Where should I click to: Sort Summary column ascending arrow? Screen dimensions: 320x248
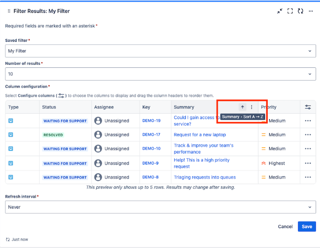243,107
